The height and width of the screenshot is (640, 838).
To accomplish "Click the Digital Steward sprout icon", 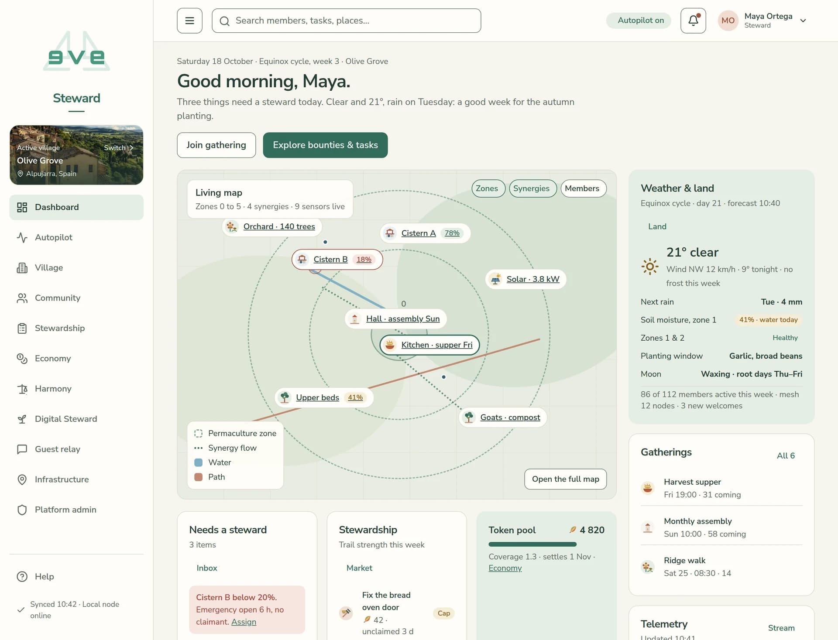I will click(x=22, y=419).
